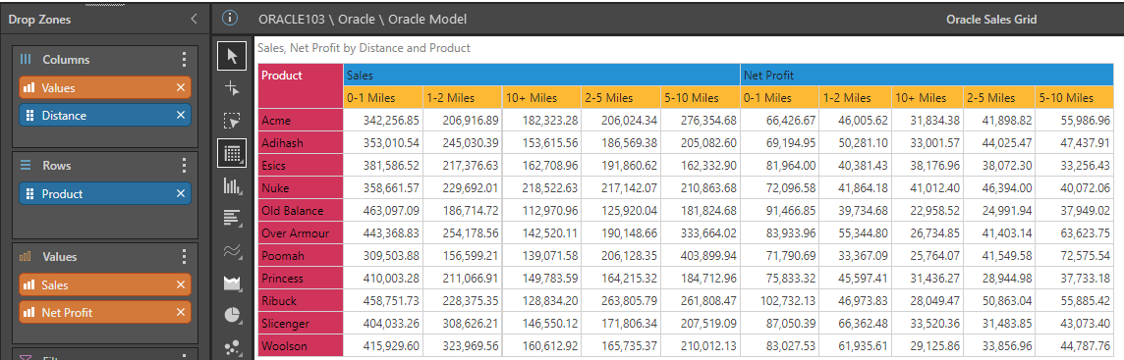Activate the lasso selection tool
The width and height of the screenshot is (1124, 360).
232,121
